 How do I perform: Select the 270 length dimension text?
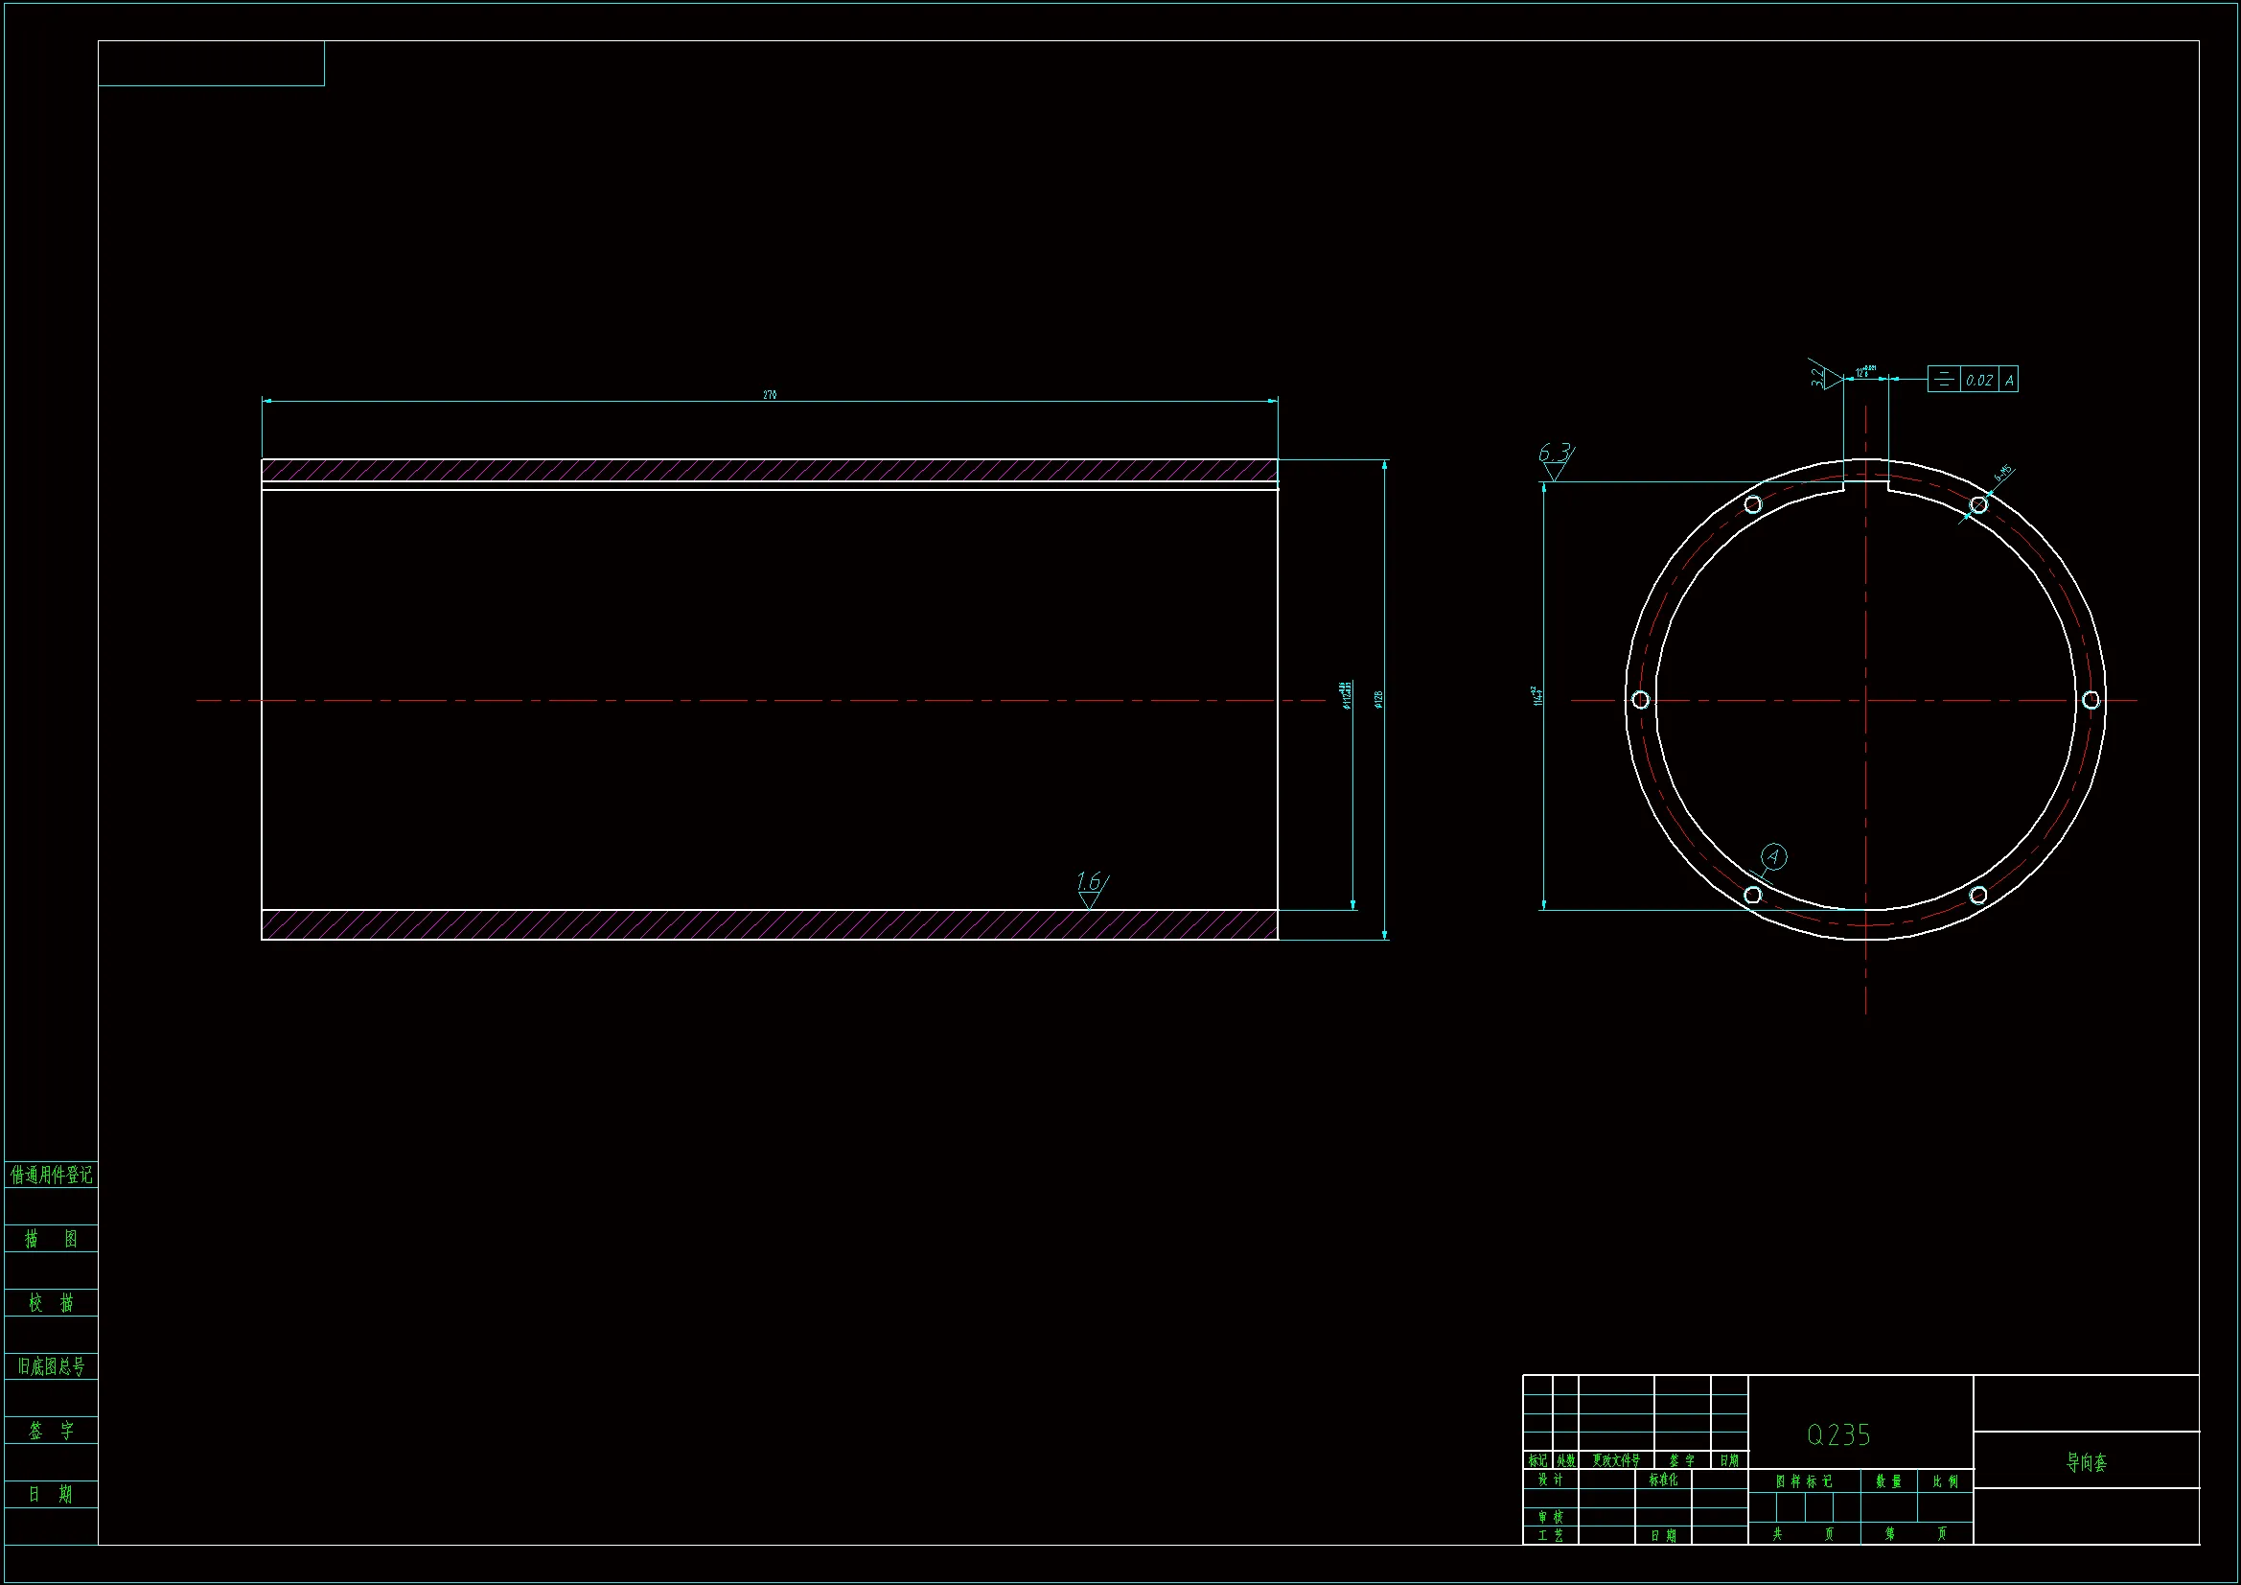click(x=769, y=394)
